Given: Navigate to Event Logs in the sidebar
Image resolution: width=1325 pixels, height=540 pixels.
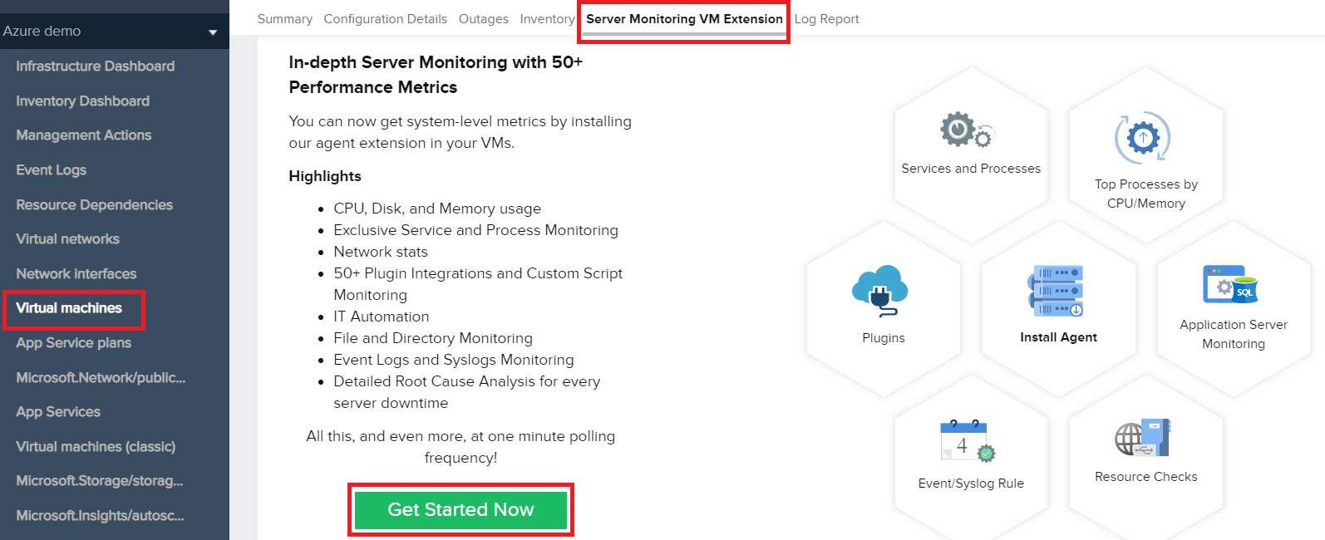Looking at the screenshot, I should coord(51,170).
